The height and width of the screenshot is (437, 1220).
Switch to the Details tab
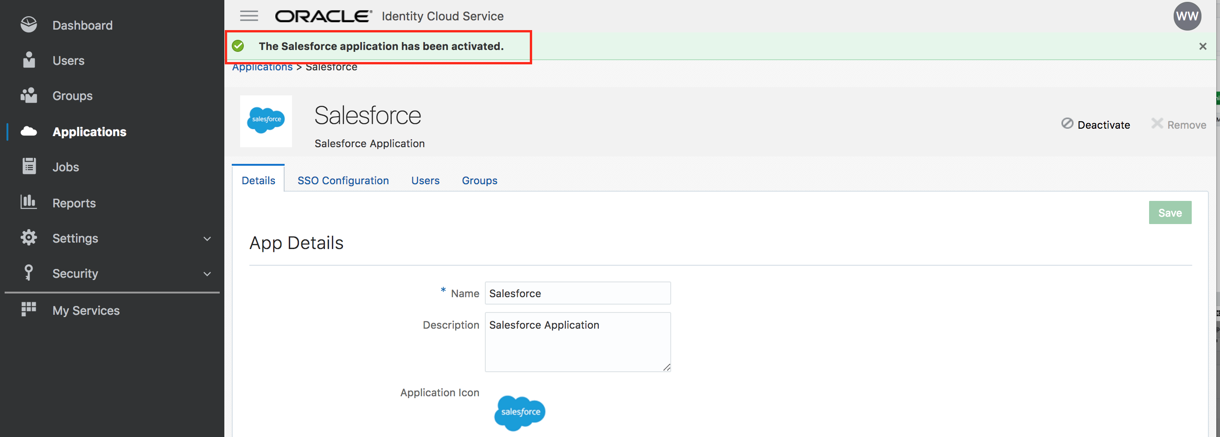coord(258,180)
